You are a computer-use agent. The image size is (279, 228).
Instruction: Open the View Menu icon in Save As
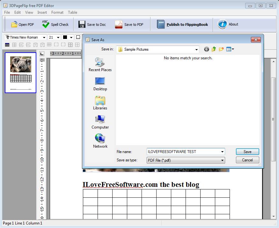pyautogui.click(x=230, y=49)
